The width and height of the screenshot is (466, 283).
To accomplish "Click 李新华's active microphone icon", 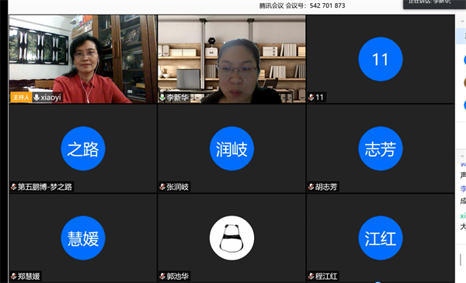I will pos(162,97).
